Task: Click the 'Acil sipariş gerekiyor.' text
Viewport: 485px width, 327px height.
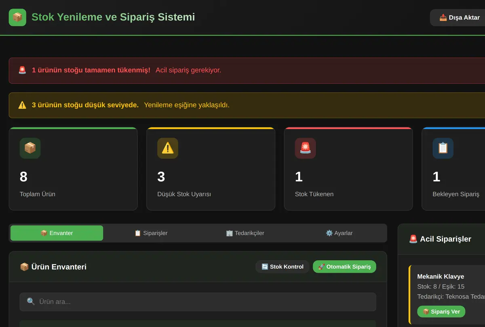Action: click(188, 70)
